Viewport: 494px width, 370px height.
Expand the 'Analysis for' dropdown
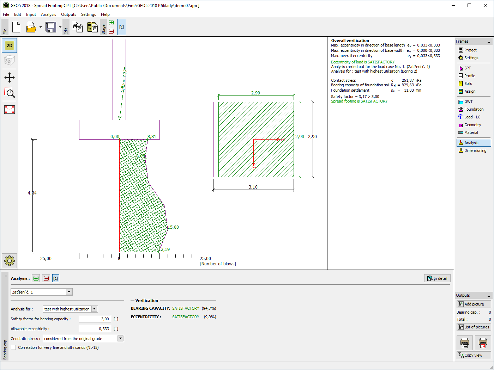click(94, 309)
